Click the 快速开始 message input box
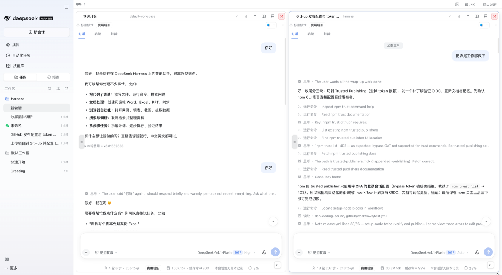Screen dimensions: 502x275 (181, 240)
